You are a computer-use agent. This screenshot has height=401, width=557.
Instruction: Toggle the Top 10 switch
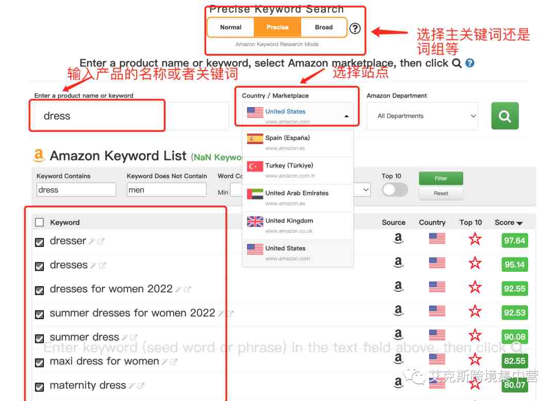point(395,189)
